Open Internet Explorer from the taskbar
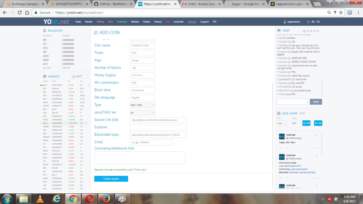The width and height of the screenshot is (363, 204). pos(57,199)
